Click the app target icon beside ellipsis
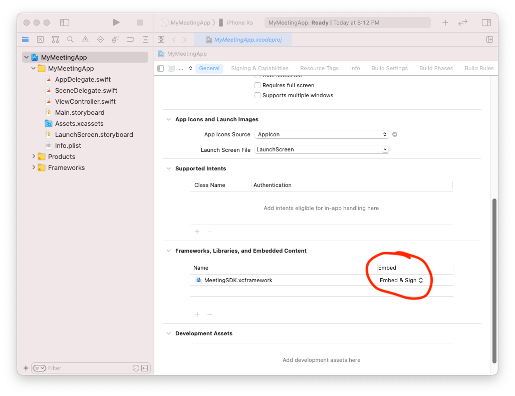The height and width of the screenshot is (396, 515). coord(171,68)
